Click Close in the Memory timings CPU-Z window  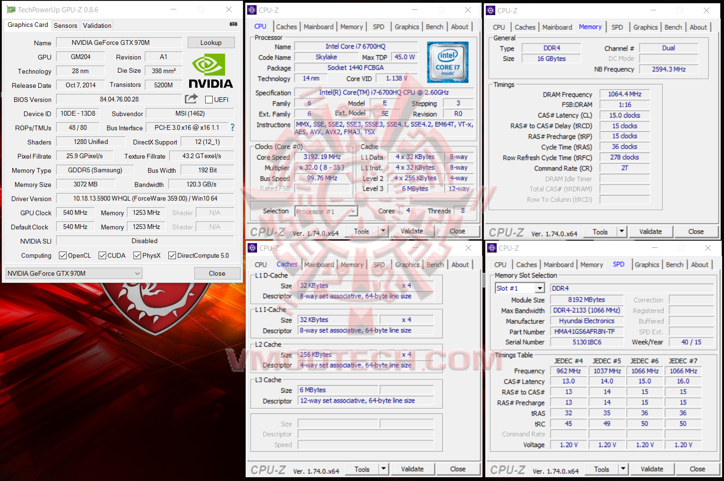[696, 232]
